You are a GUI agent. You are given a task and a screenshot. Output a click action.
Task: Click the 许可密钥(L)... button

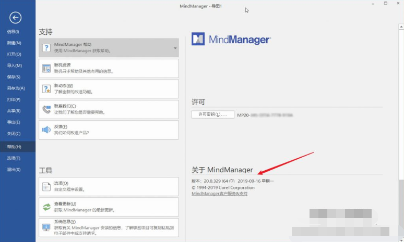pos(212,114)
